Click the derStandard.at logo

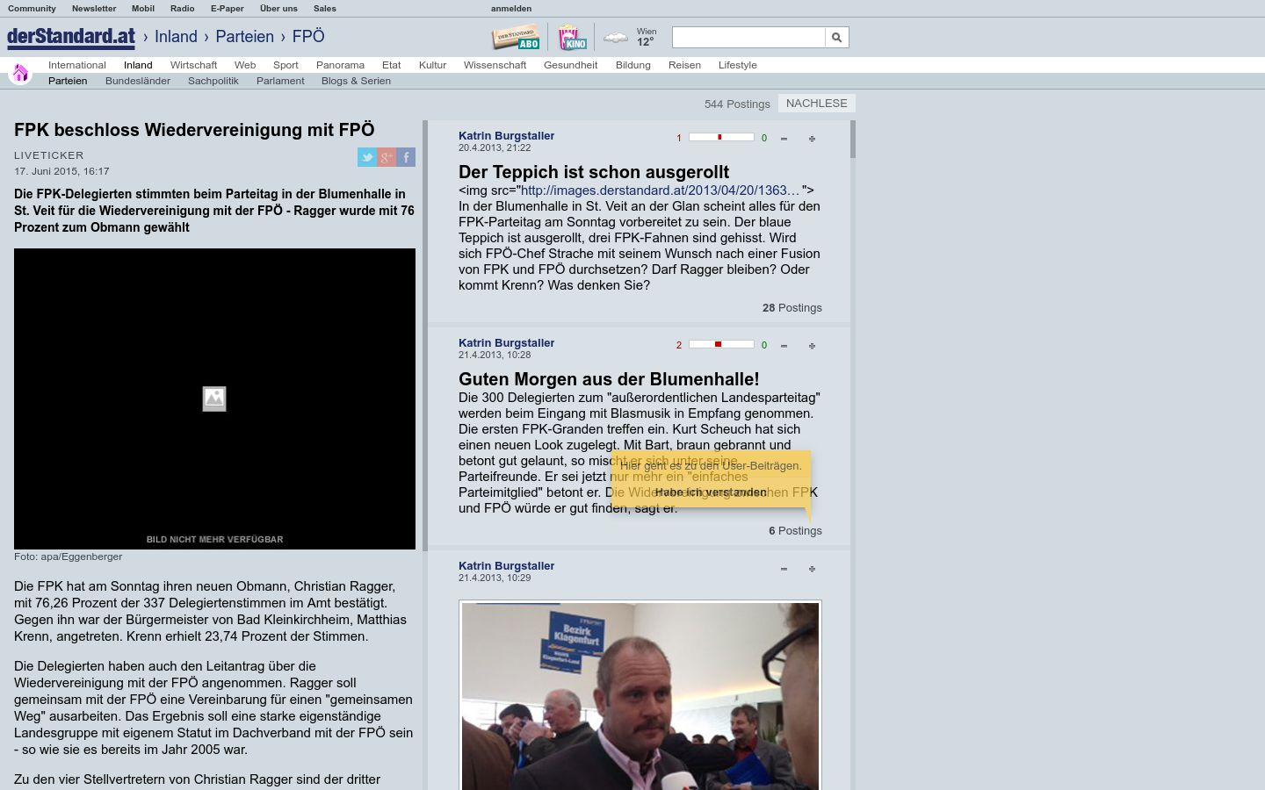coord(71,37)
